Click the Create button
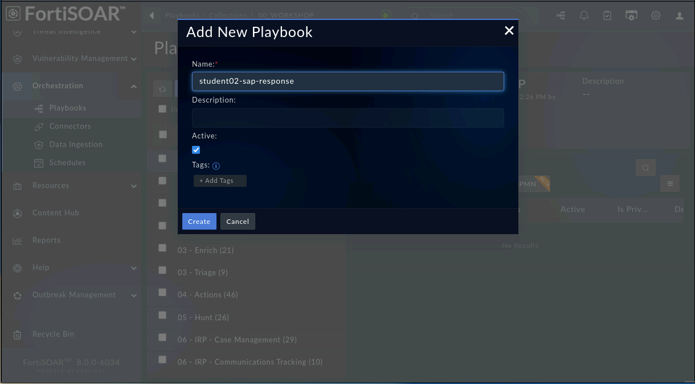 click(x=199, y=222)
